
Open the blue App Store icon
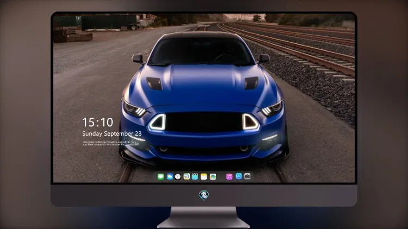pyautogui.click(x=239, y=176)
